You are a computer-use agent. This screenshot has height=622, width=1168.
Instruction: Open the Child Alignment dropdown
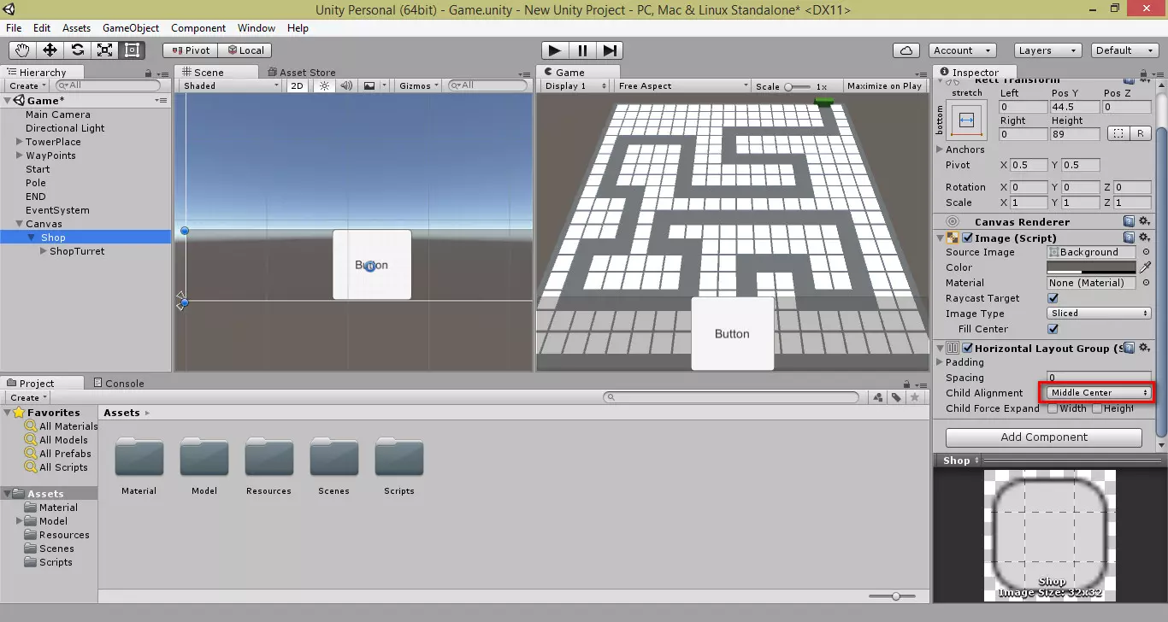(1099, 393)
